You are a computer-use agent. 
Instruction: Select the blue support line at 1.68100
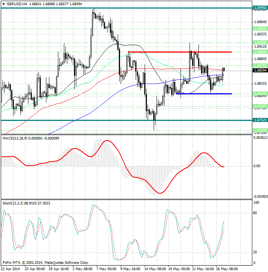[204, 94]
